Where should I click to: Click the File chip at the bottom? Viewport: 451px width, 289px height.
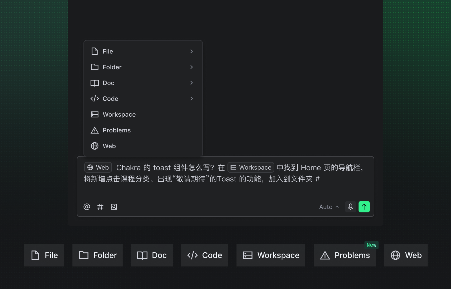tap(44, 255)
